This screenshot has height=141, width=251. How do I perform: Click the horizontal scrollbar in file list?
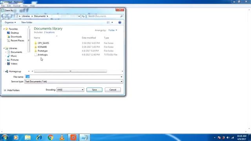tap(71, 71)
